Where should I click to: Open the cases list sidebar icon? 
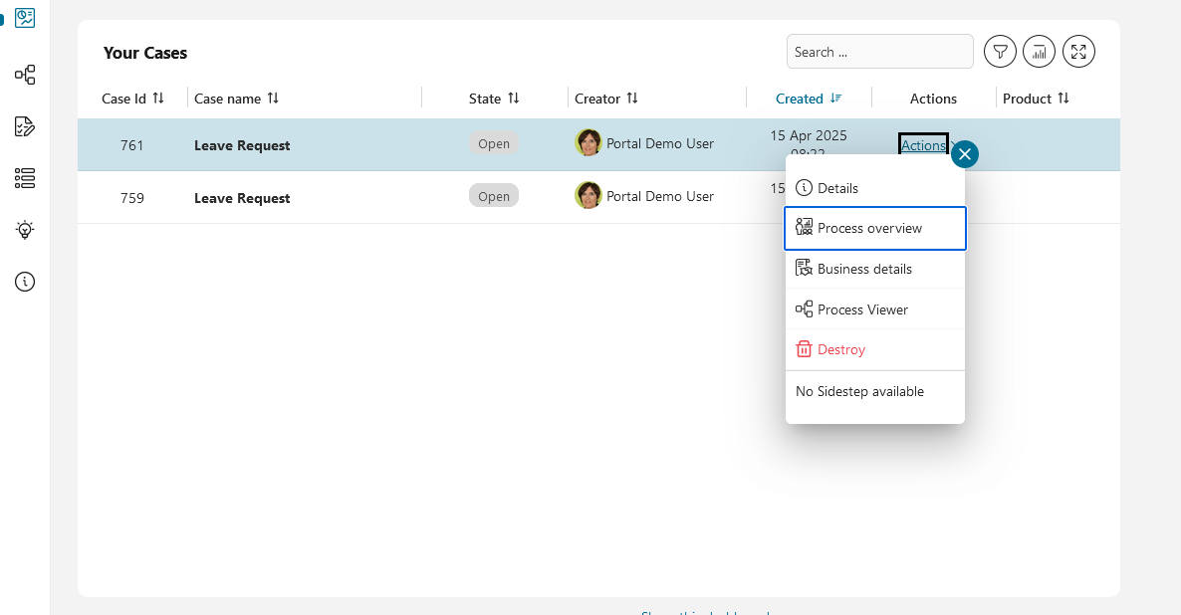click(x=25, y=178)
